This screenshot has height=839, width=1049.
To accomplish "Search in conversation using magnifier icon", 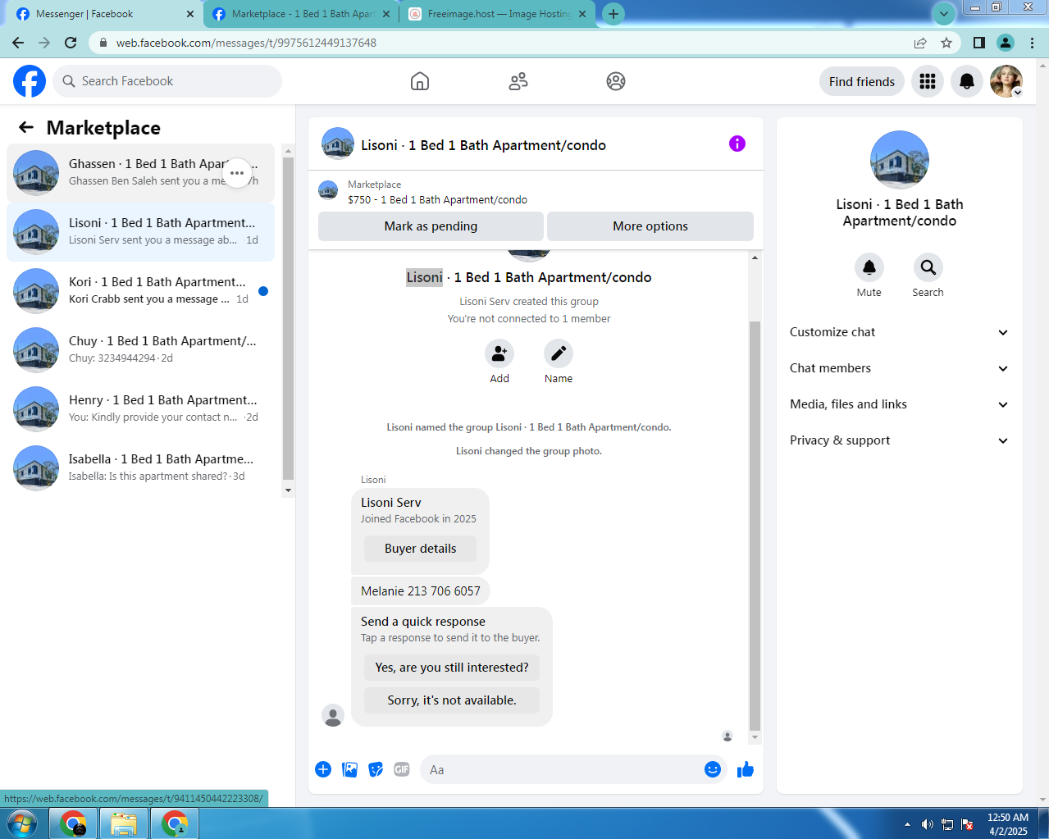I will point(928,267).
